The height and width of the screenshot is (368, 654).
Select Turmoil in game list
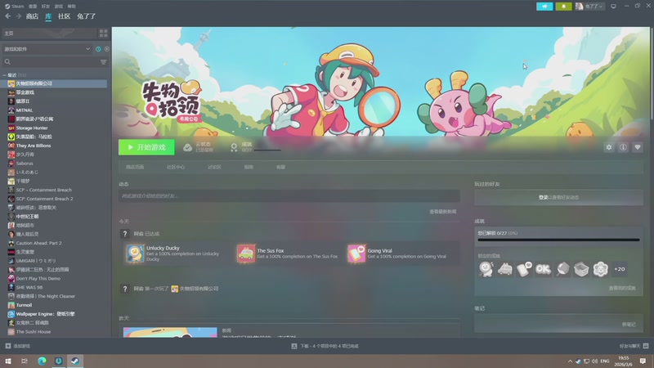click(24, 305)
